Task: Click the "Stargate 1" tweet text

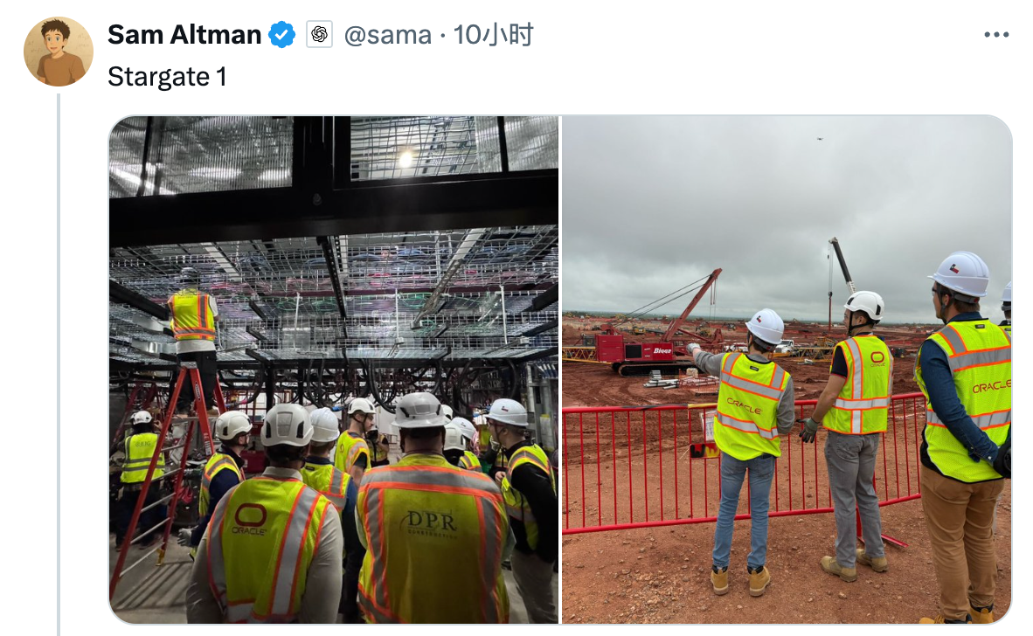Action: (x=167, y=76)
